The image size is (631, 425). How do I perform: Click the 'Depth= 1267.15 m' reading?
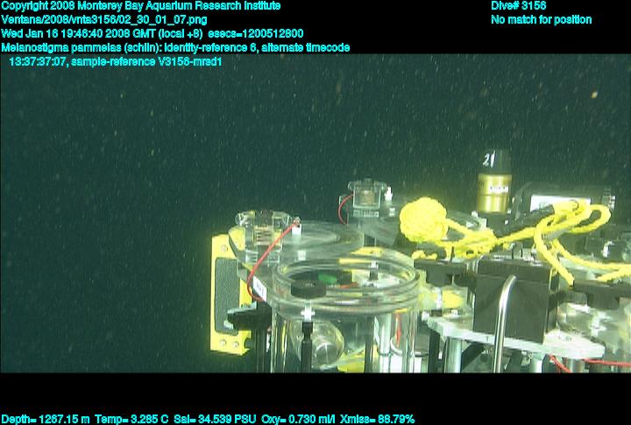pos(46,420)
